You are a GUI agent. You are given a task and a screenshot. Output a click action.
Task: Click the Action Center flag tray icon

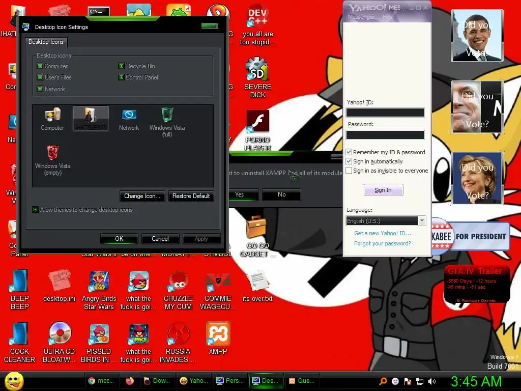coord(408,381)
